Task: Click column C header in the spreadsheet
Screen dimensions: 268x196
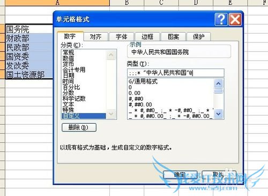Action: (x=161, y=3)
